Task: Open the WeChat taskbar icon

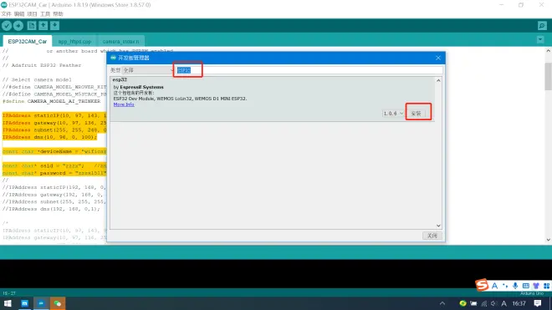Action: tap(58, 303)
